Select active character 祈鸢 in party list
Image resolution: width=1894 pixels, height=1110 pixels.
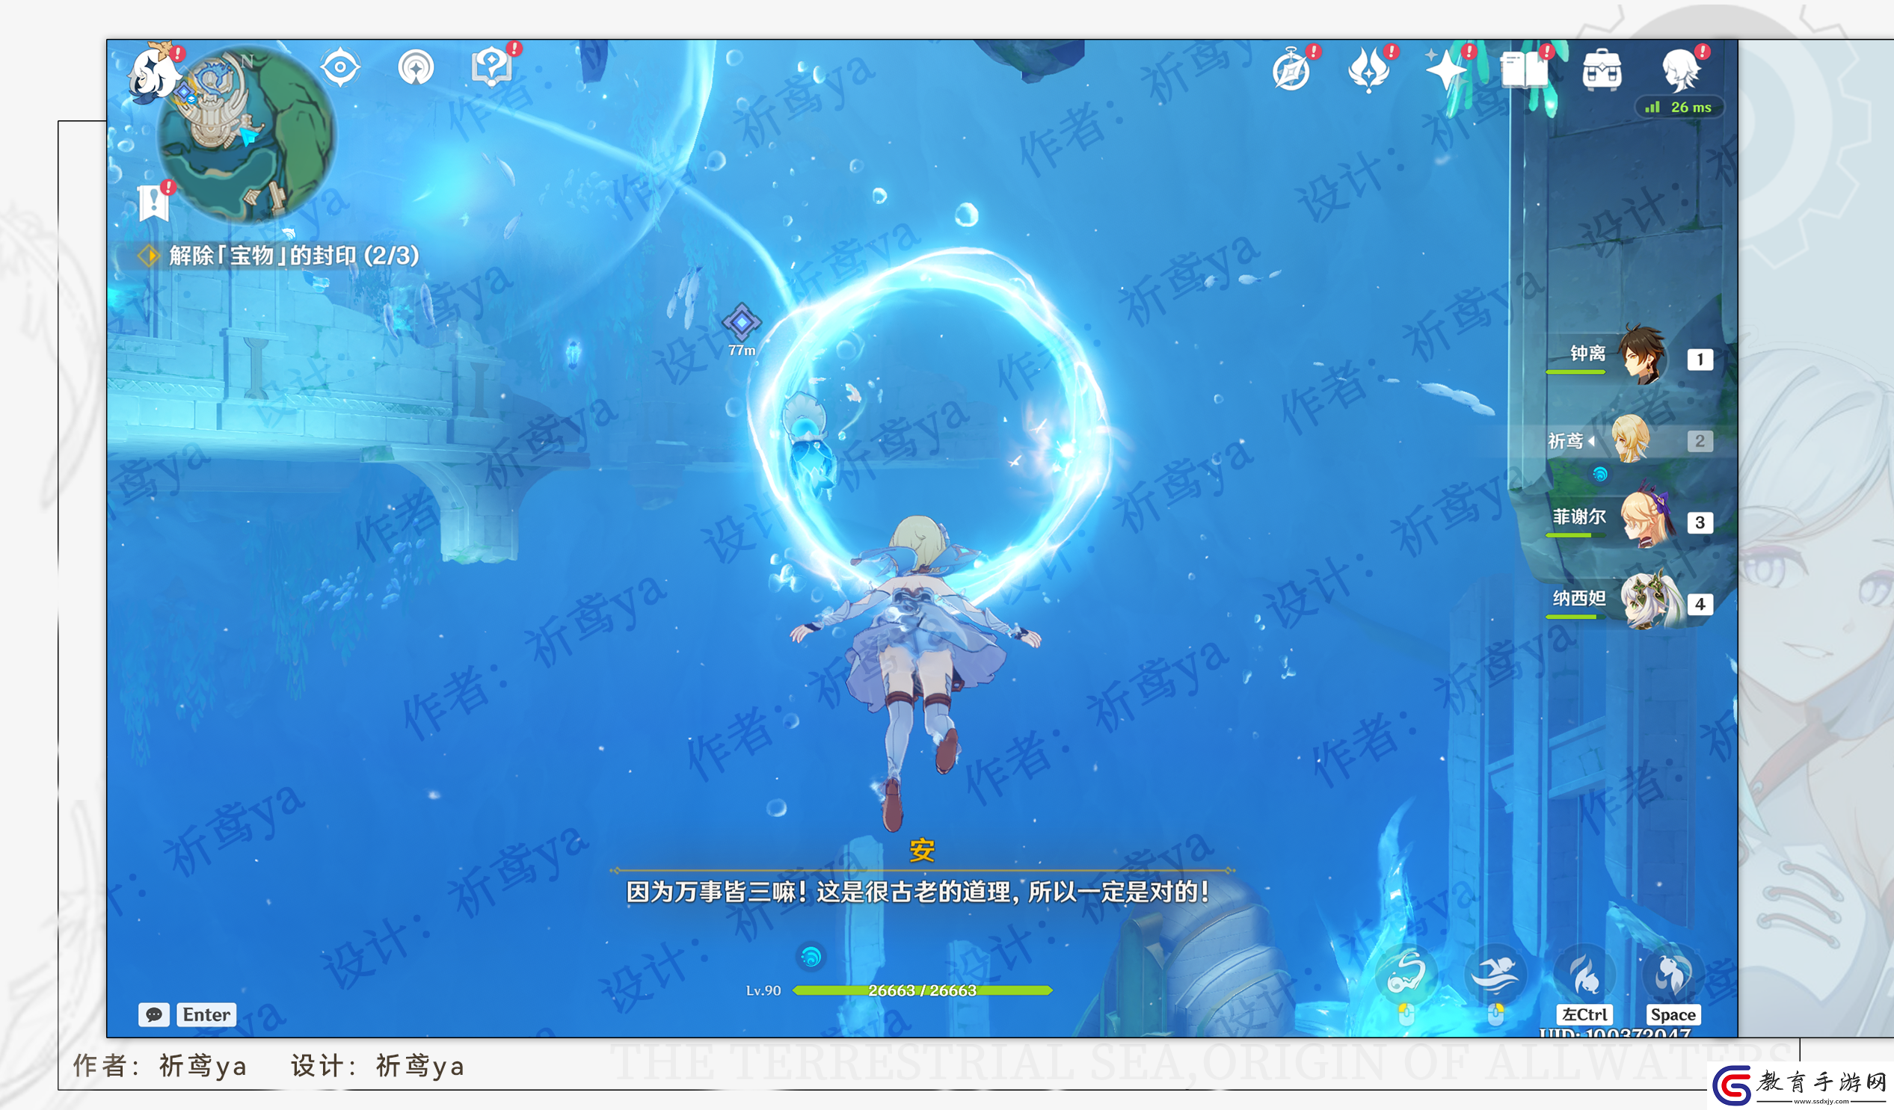(x=1630, y=439)
